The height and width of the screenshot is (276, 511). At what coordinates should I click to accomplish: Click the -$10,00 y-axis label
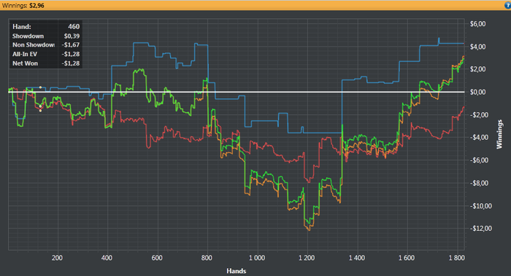click(480, 206)
